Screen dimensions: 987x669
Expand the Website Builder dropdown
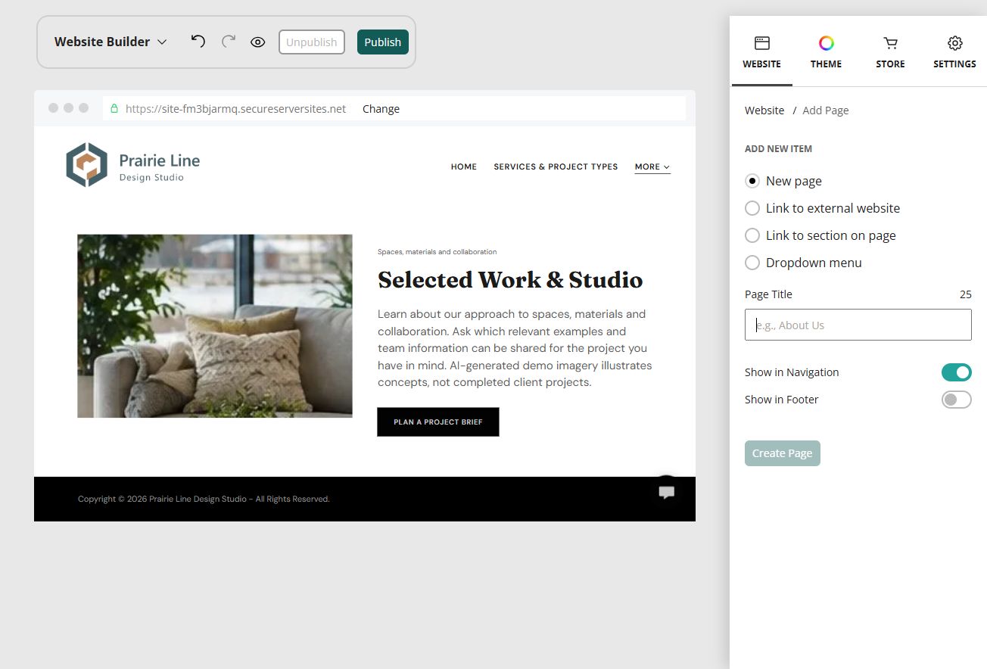click(111, 42)
